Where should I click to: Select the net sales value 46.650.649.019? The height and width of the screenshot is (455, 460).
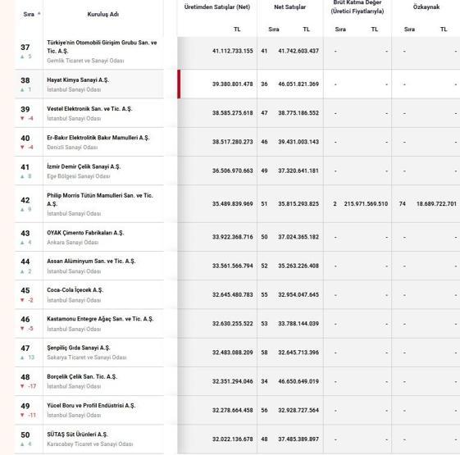click(298, 381)
